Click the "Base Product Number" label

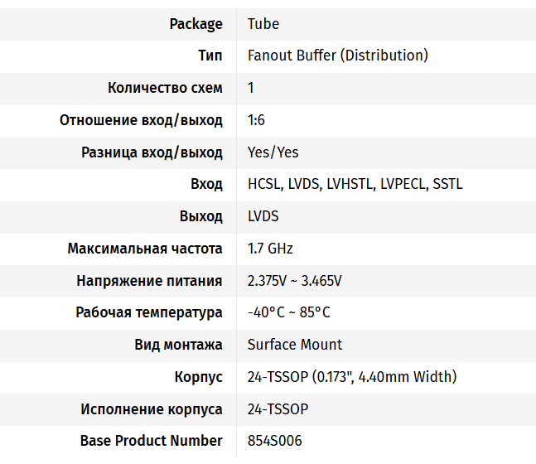(x=151, y=441)
